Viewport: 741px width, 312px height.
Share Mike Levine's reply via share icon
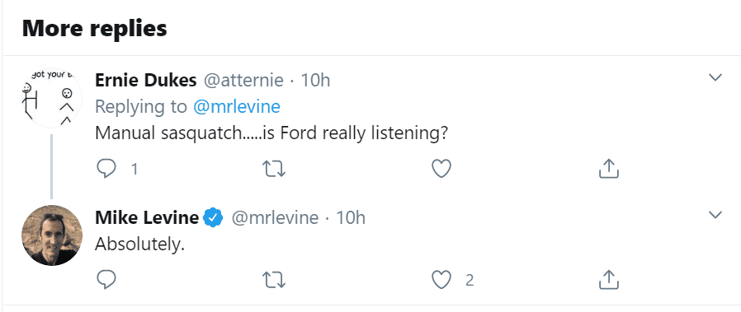click(609, 279)
